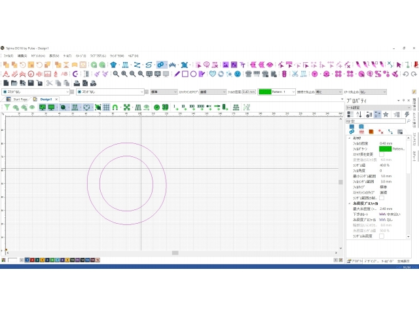
Task: Collapse the '糸密度プロファイル' property group
Action: (349, 203)
